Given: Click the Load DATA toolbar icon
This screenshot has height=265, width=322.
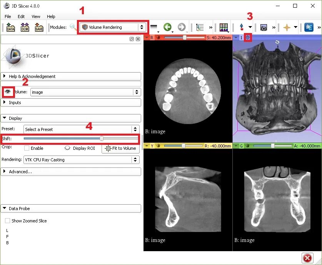Looking at the screenshot, I should 10,27.
